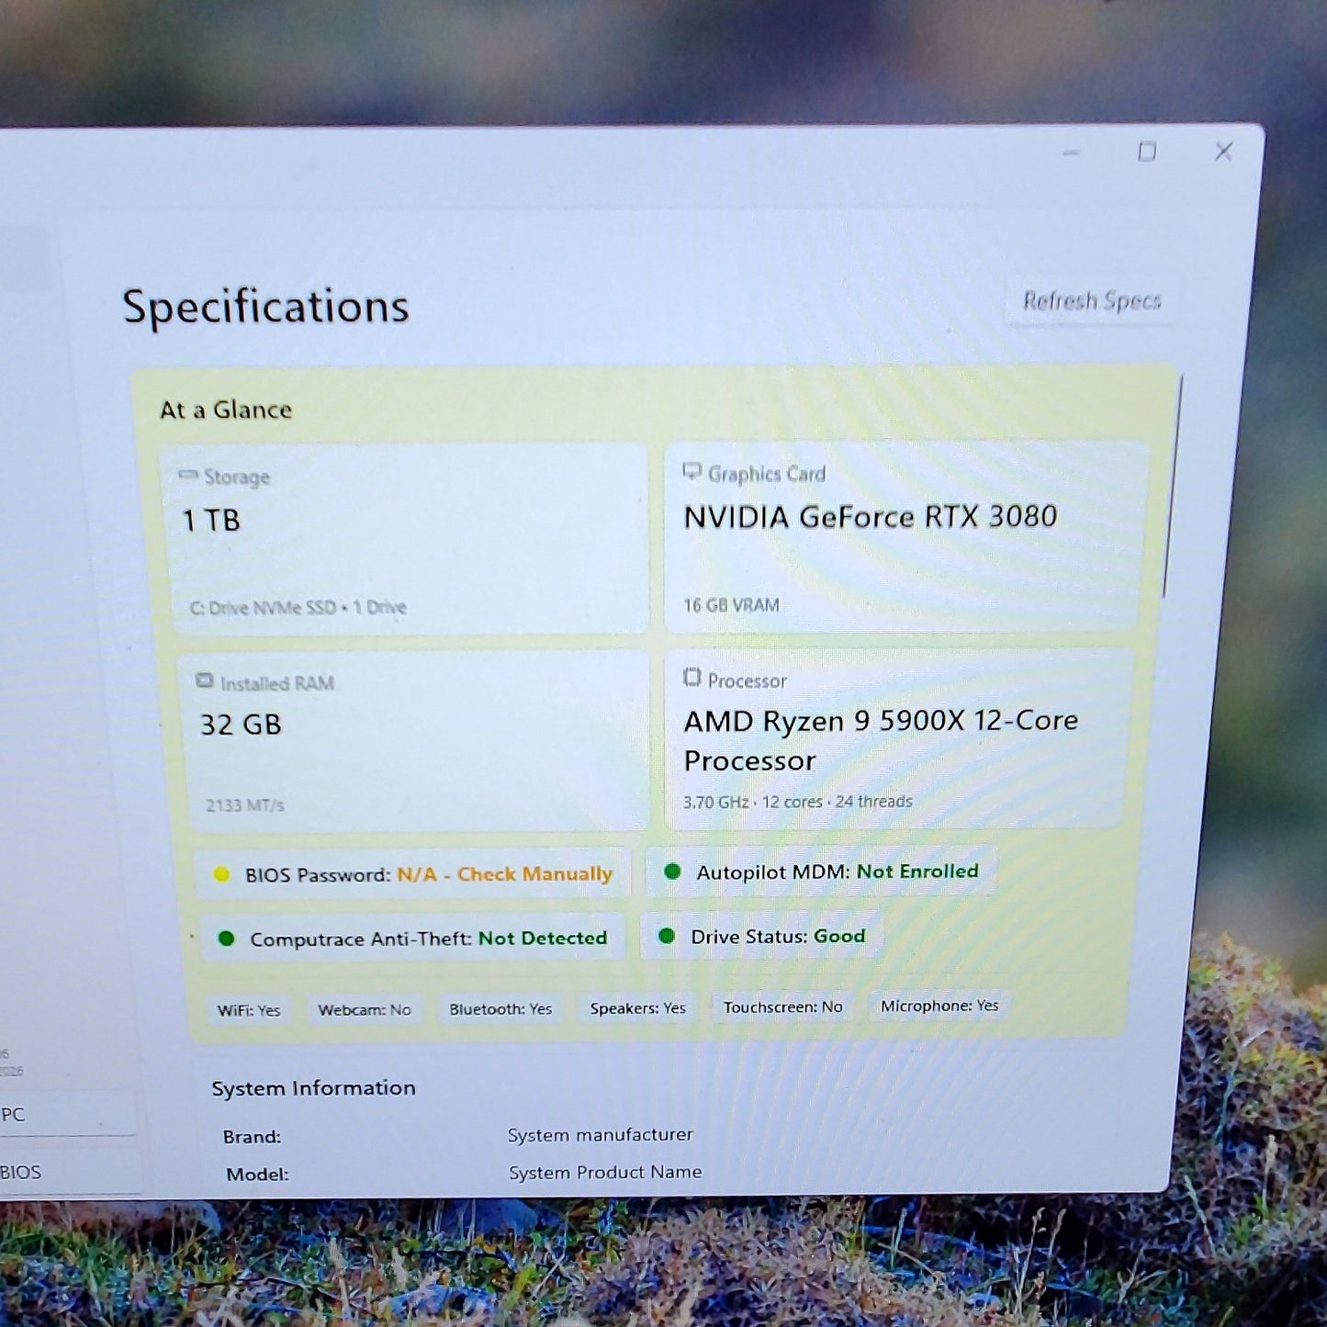Close the specifications window
The image size is (1327, 1327).
click(x=1223, y=151)
